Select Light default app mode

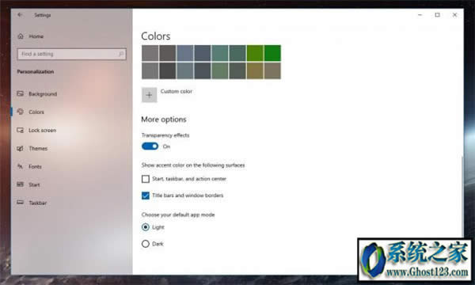pos(146,227)
